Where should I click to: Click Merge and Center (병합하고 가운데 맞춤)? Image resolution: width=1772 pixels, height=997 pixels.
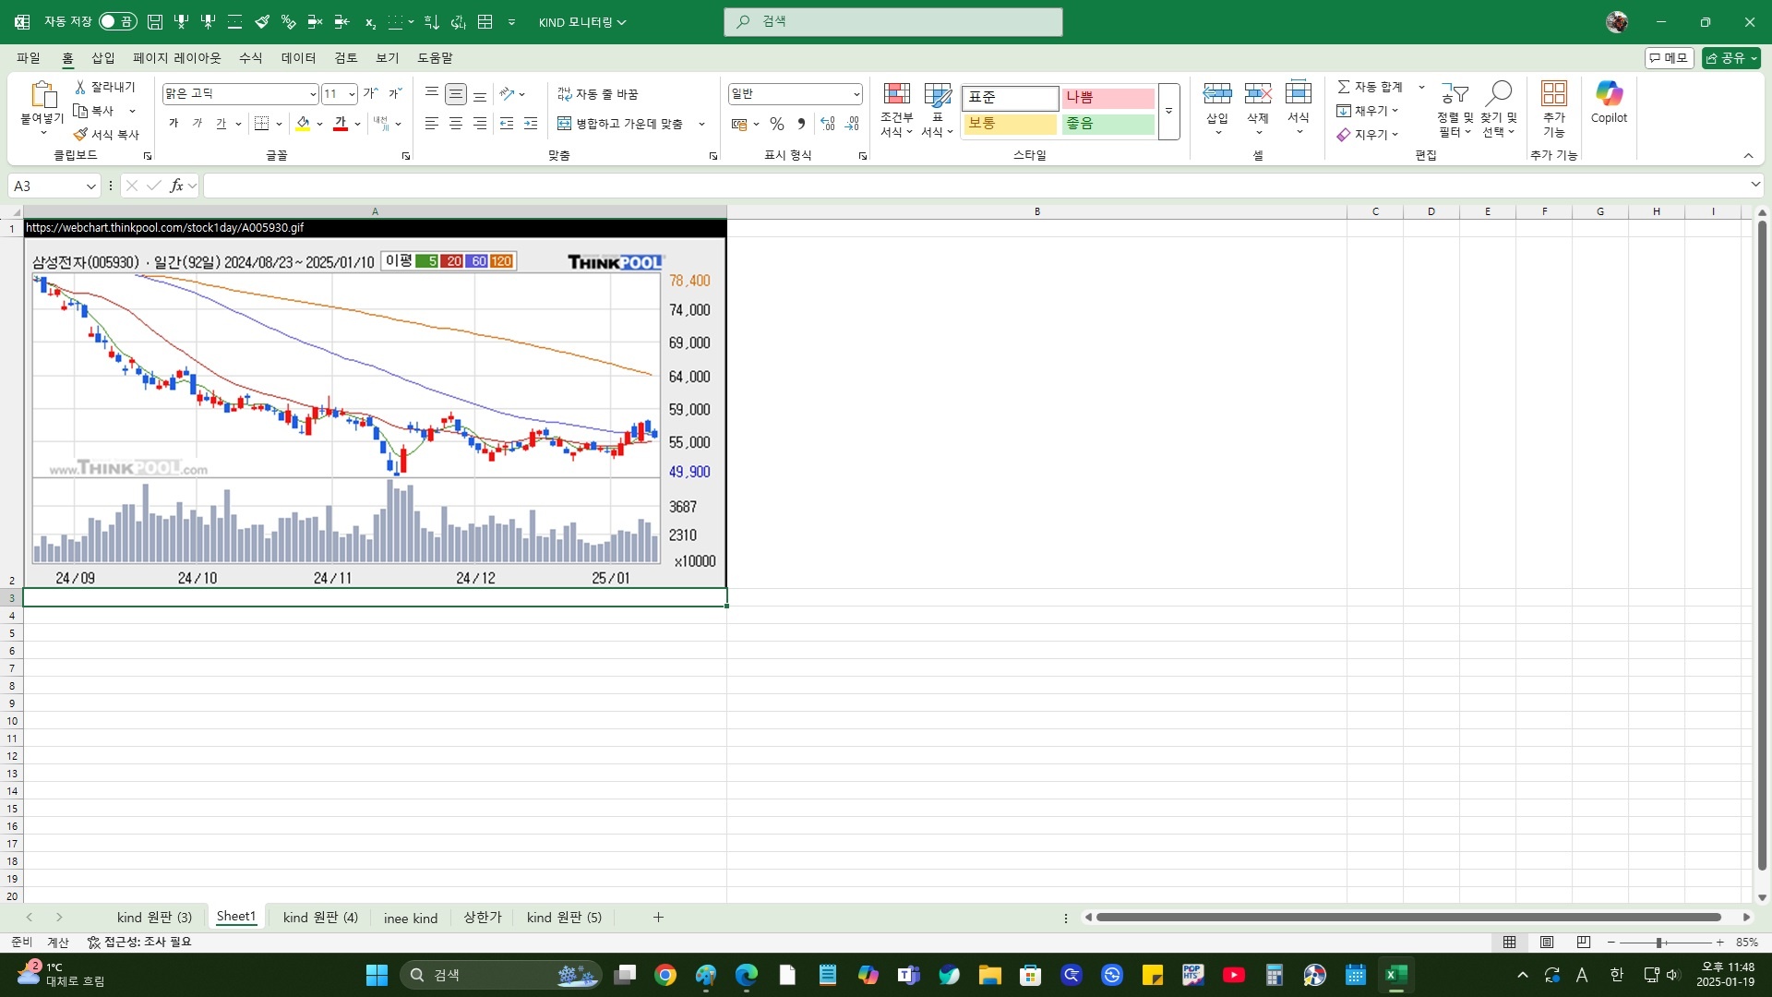point(620,124)
